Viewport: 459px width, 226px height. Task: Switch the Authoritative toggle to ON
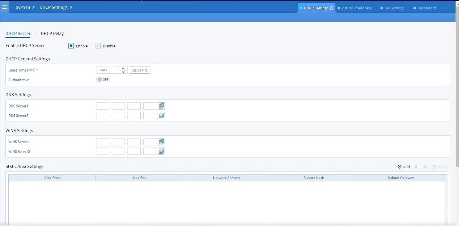[103, 79]
